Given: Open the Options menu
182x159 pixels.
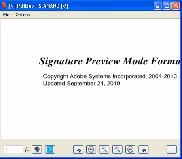Looking at the screenshot, I should coord(23,15).
